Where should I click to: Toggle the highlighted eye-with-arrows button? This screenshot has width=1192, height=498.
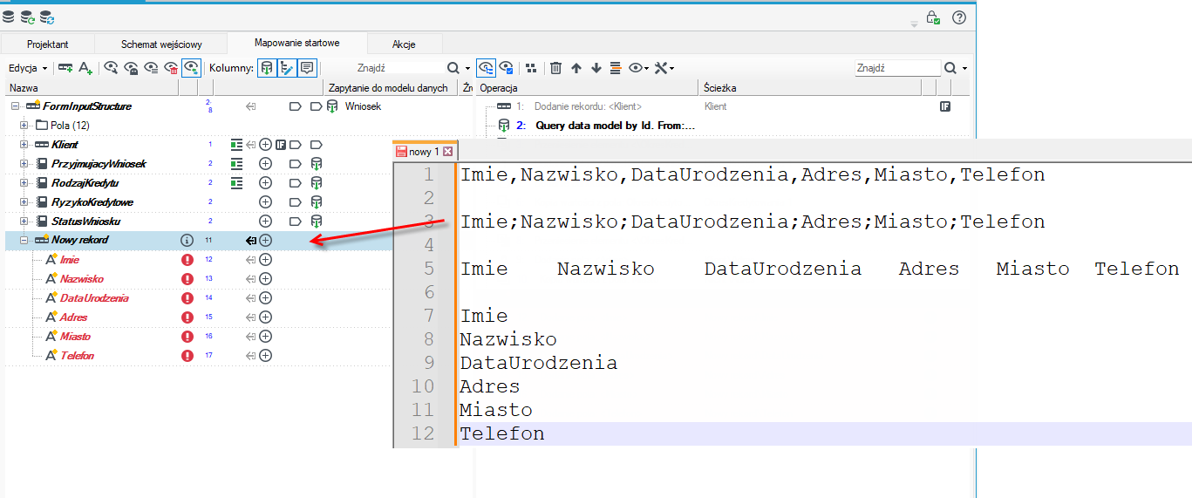point(192,67)
